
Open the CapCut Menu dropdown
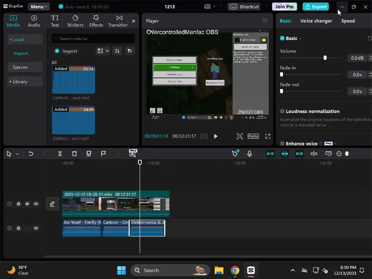click(39, 7)
